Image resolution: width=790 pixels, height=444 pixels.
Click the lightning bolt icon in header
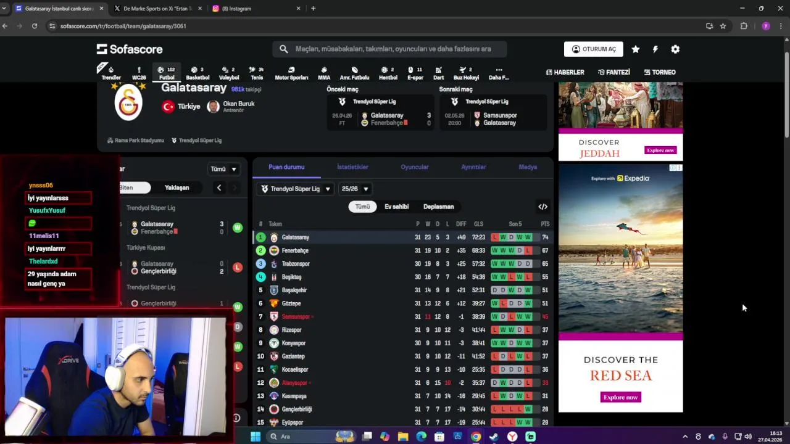(655, 49)
